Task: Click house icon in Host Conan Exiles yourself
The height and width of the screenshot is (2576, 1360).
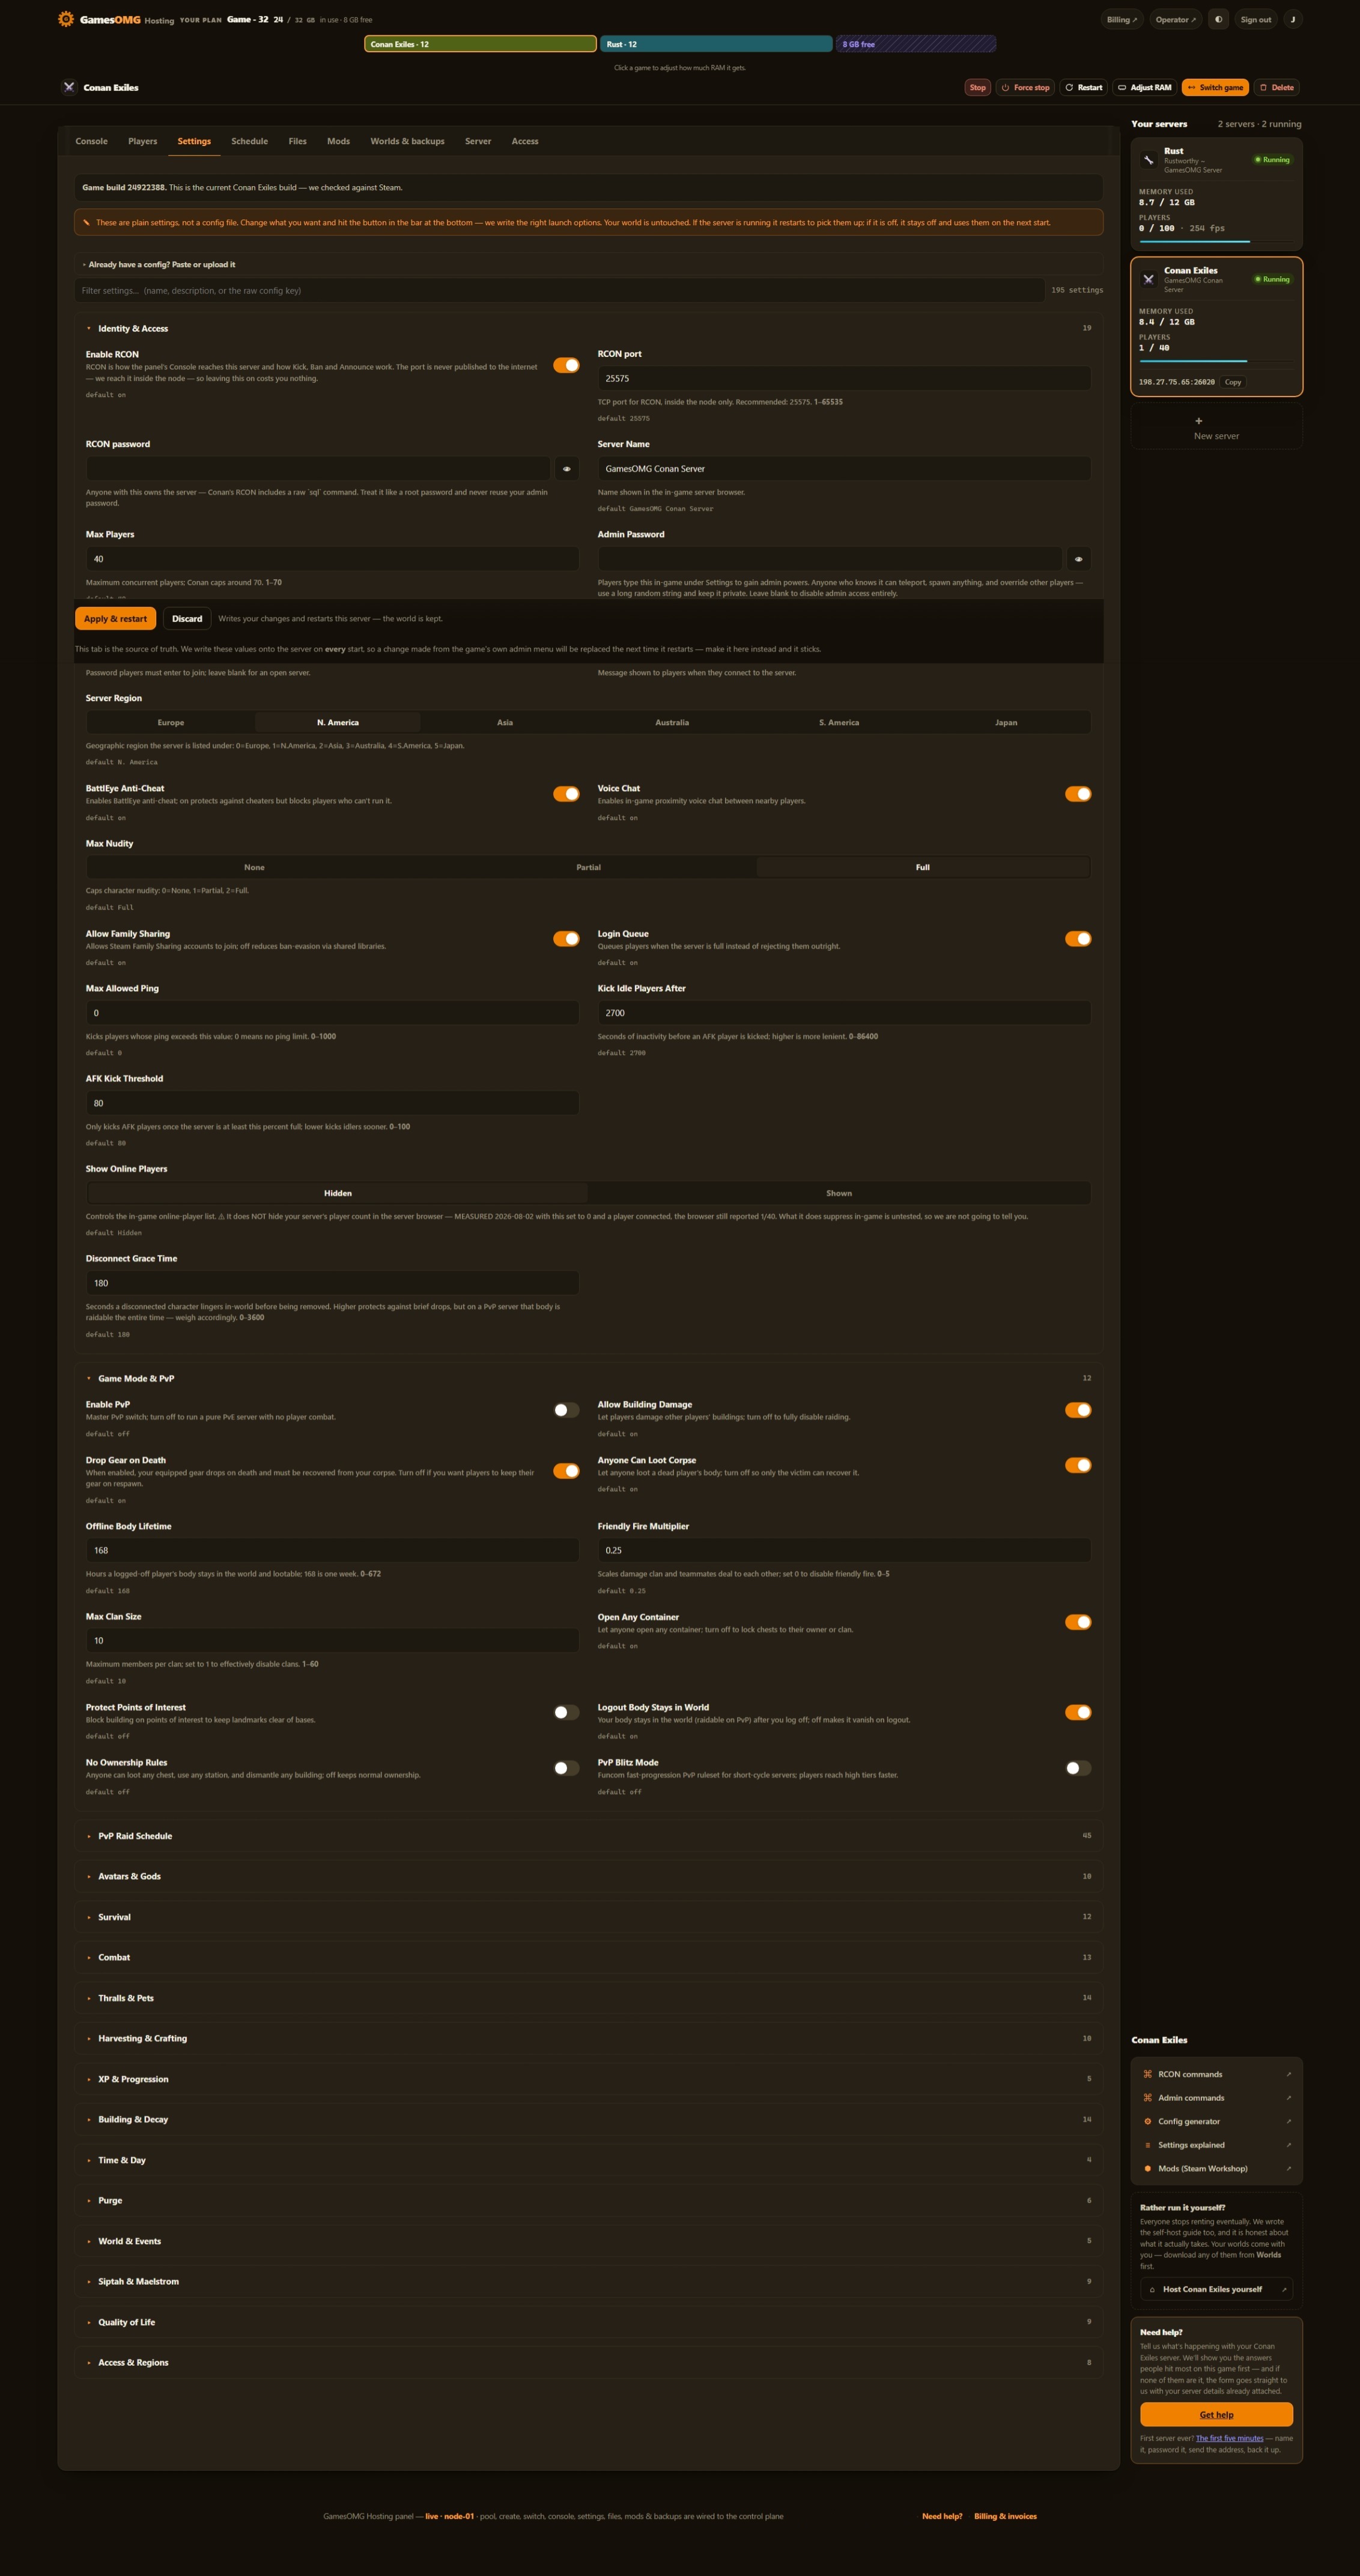Action: (x=1152, y=2289)
